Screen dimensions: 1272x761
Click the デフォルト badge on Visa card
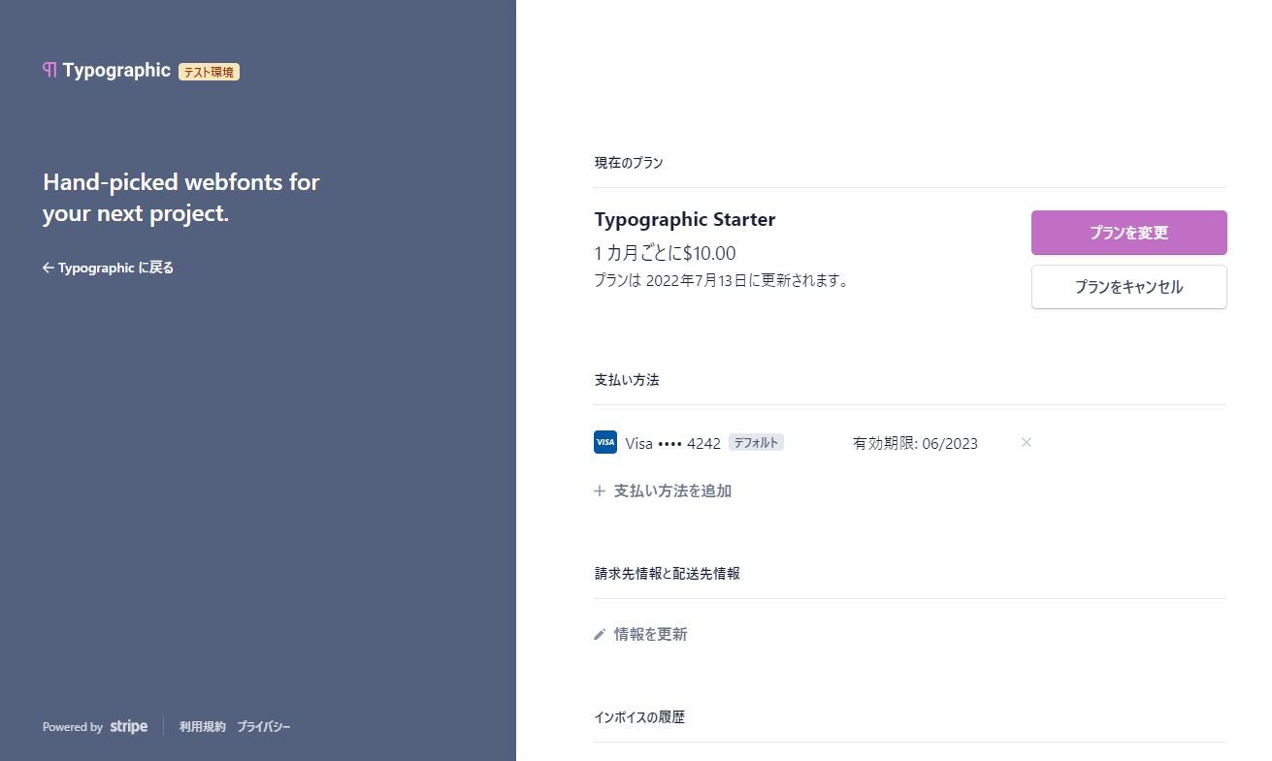tap(756, 442)
